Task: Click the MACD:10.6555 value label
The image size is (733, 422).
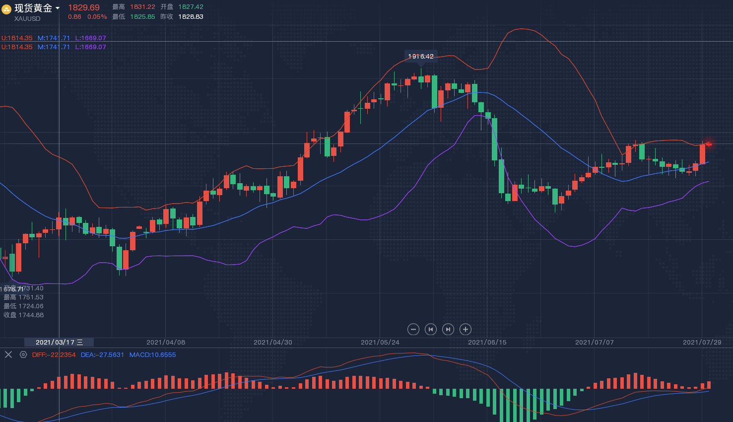Action: (x=152, y=354)
